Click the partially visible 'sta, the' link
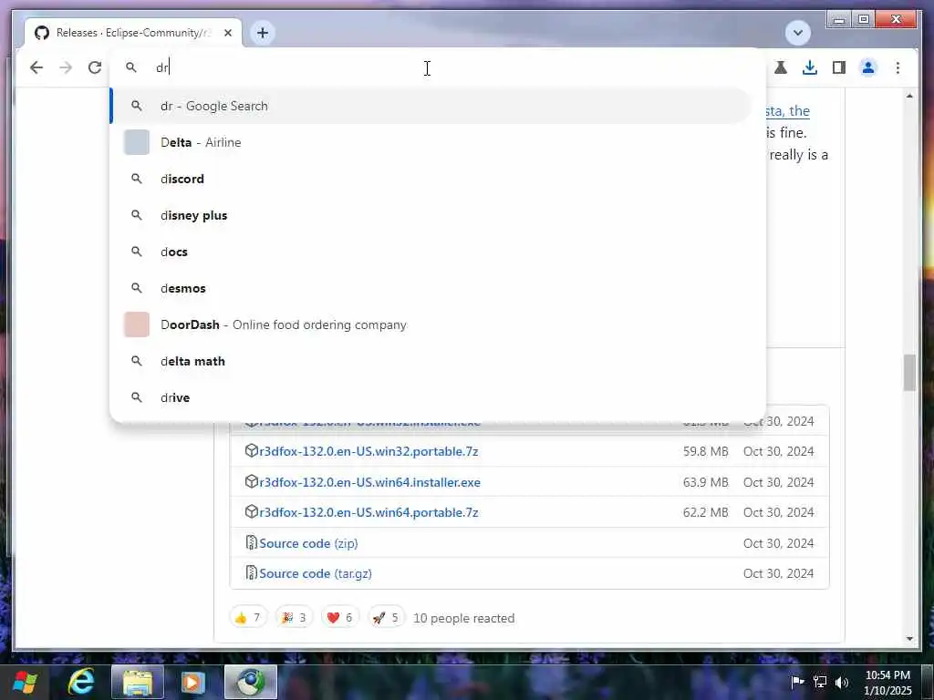Image resolution: width=934 pixels, height=700 pixels. point(787,111)
